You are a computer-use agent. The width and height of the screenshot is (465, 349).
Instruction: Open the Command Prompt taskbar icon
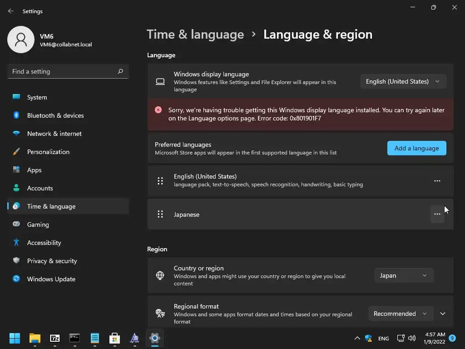74,338
